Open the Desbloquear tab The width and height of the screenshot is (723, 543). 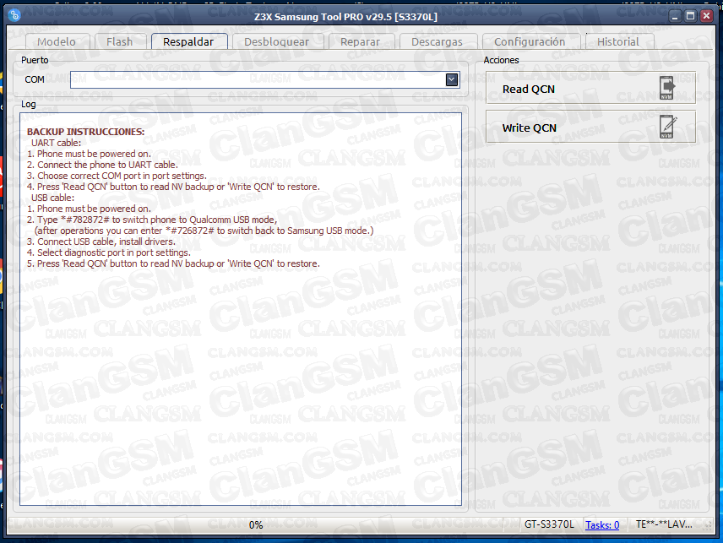point(277,41)
